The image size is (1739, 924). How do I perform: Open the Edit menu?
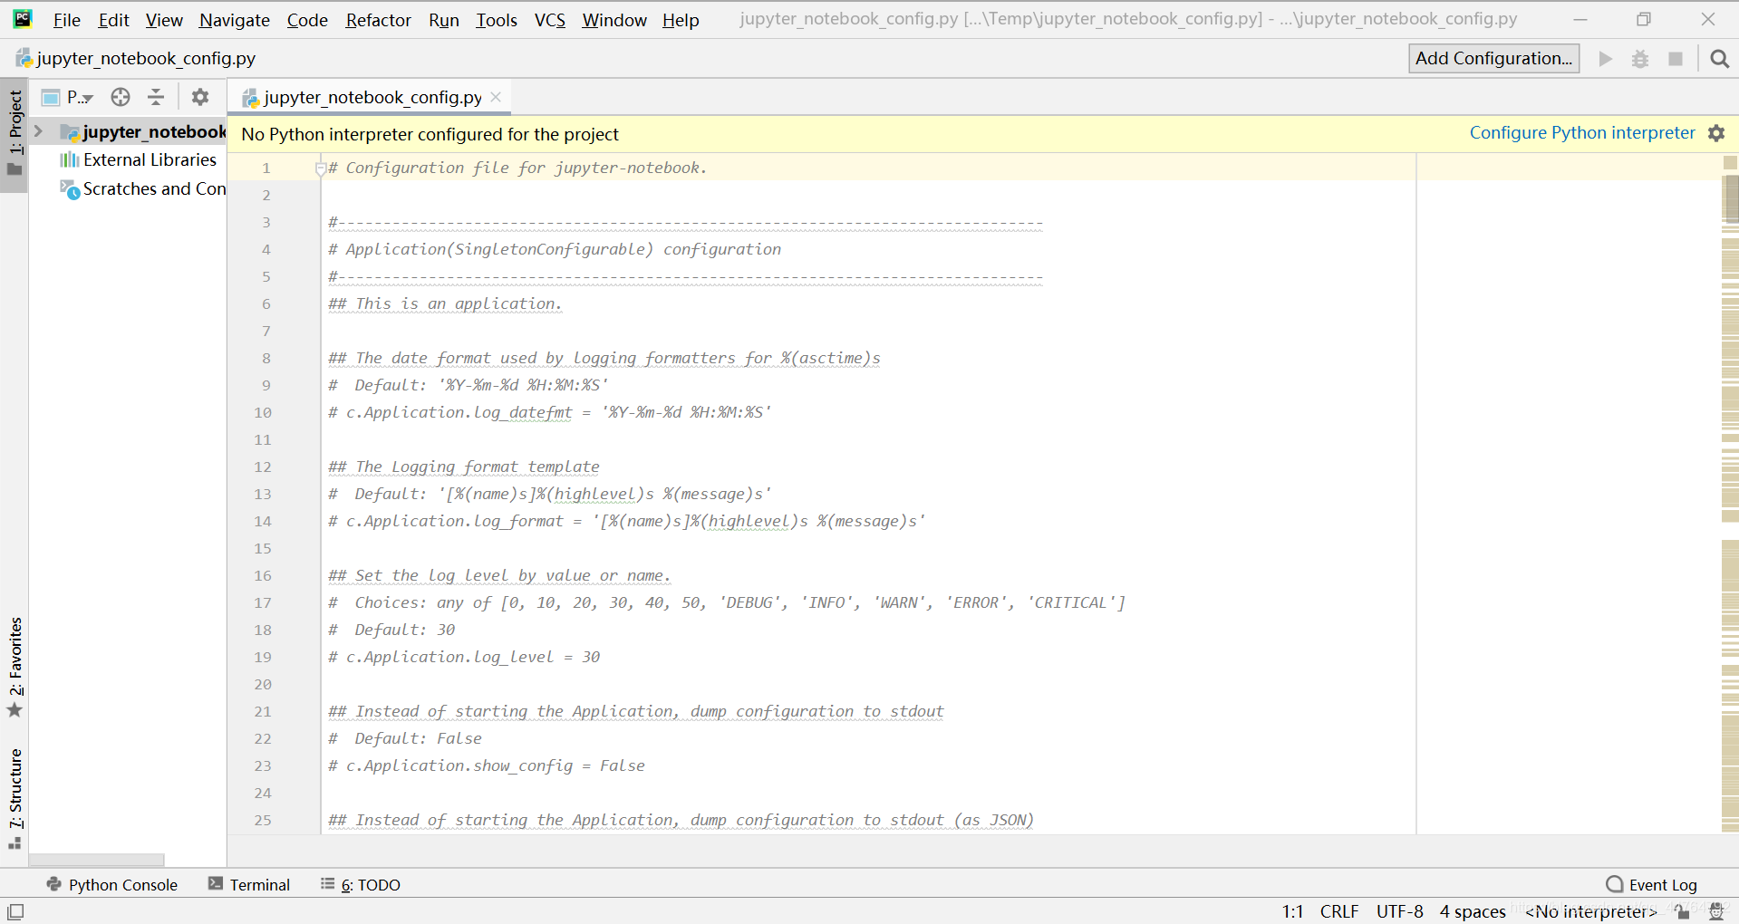coord(113,20)
